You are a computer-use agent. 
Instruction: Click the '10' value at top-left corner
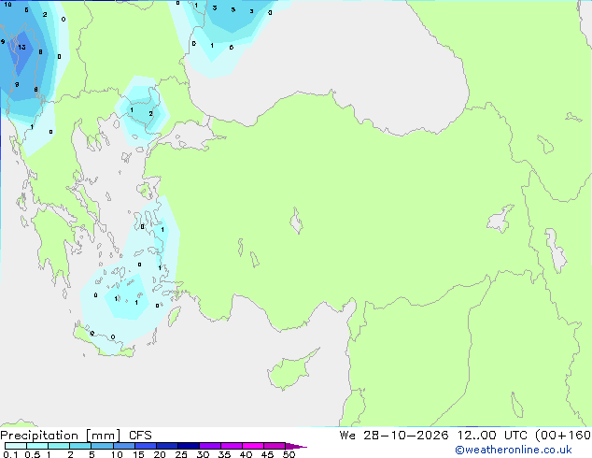[x=7, y=5]
